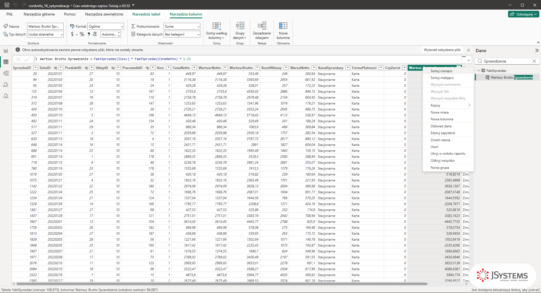Collapse the Dane pane with double chevron
Screen dimensions: 541x293
[537, 50]
